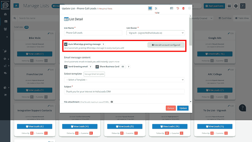Screen dimensions: 252x142
Task: Open the gear settings icon in left sidebar
Action: click(x=5, y=59)
